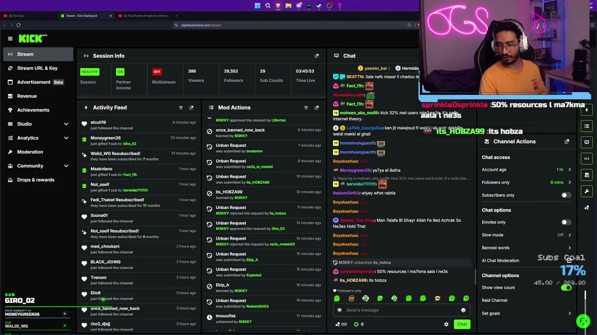Open the channel actions icon in right rail
The image size is (597, 335).
pos(587,175)
